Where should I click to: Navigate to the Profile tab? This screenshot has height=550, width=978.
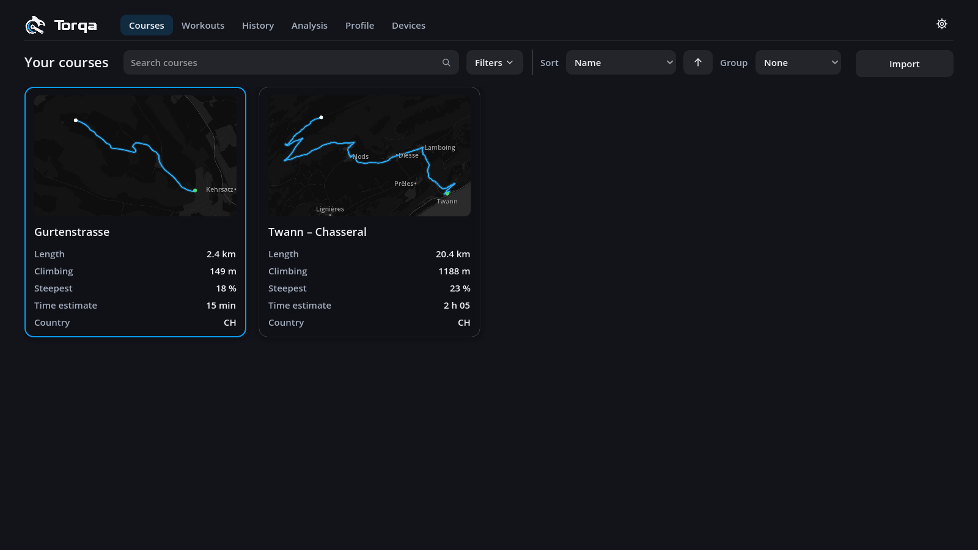[x=359, y=25]
